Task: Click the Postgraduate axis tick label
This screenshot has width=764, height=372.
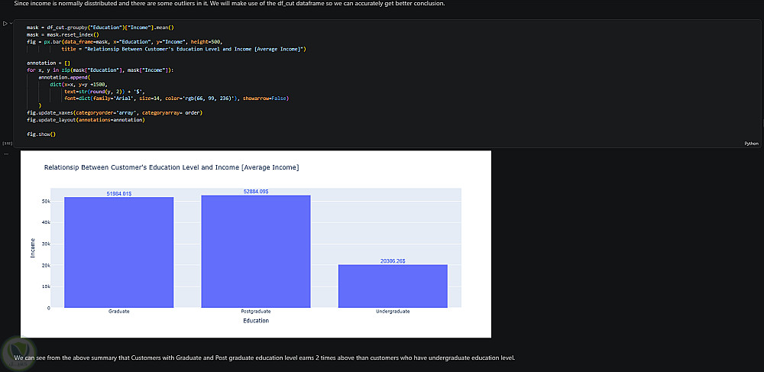Action: click(x=256, y=311)
